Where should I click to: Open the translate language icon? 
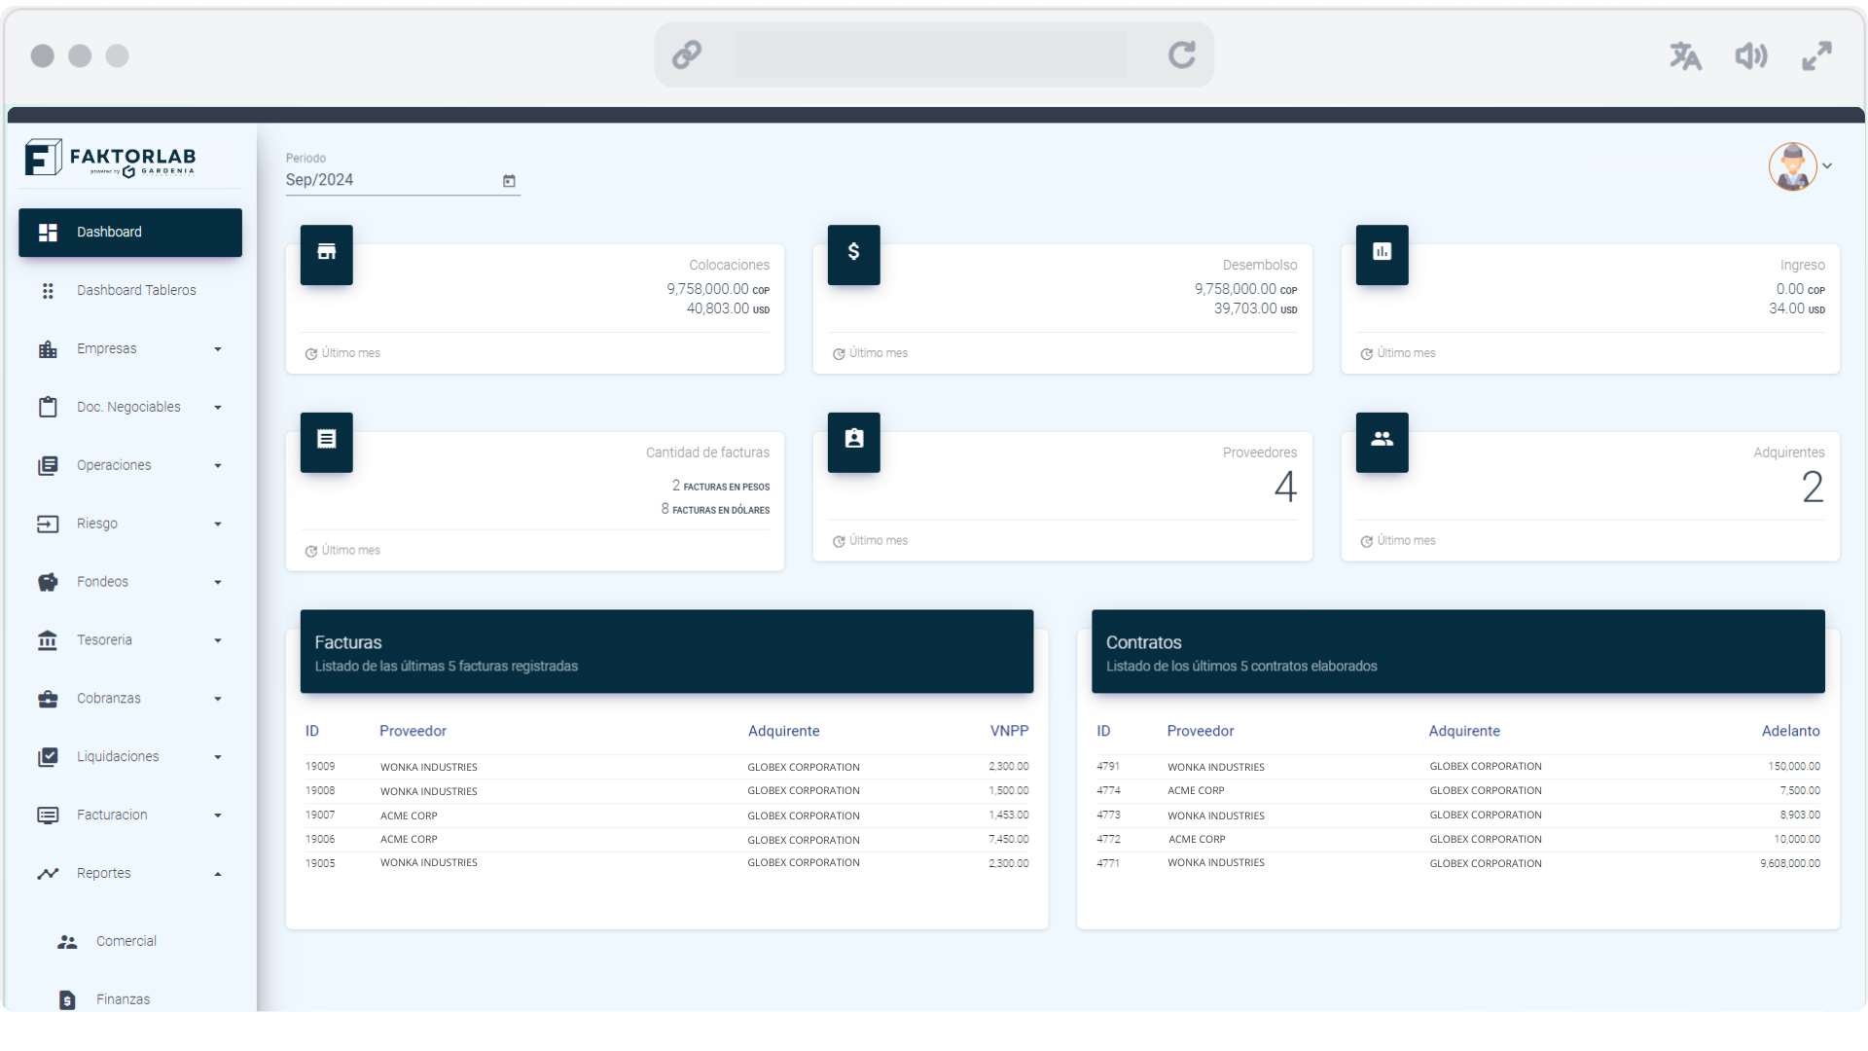point(1685,56)
